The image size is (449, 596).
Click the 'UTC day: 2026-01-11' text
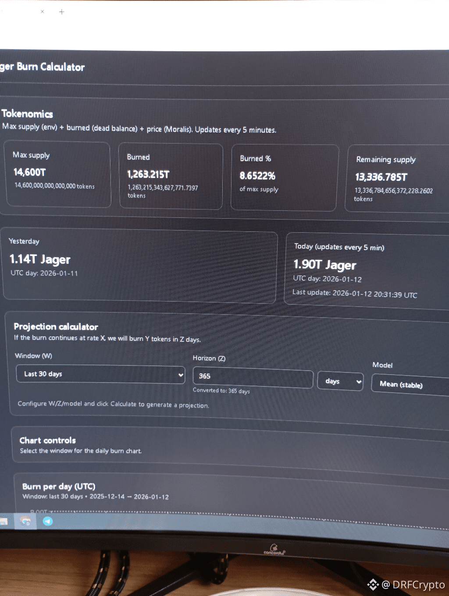coord(44,273)
